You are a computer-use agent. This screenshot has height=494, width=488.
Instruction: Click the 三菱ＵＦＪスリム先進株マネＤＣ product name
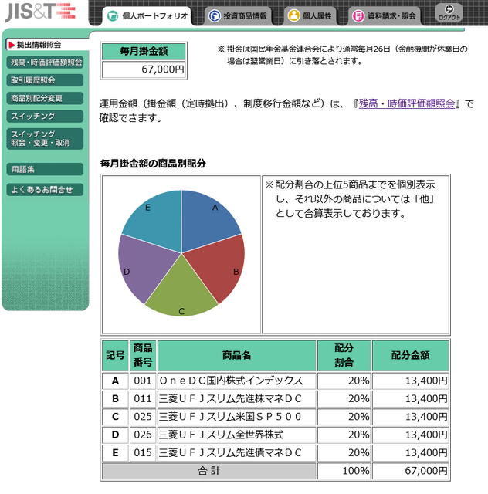coord(230,399)
